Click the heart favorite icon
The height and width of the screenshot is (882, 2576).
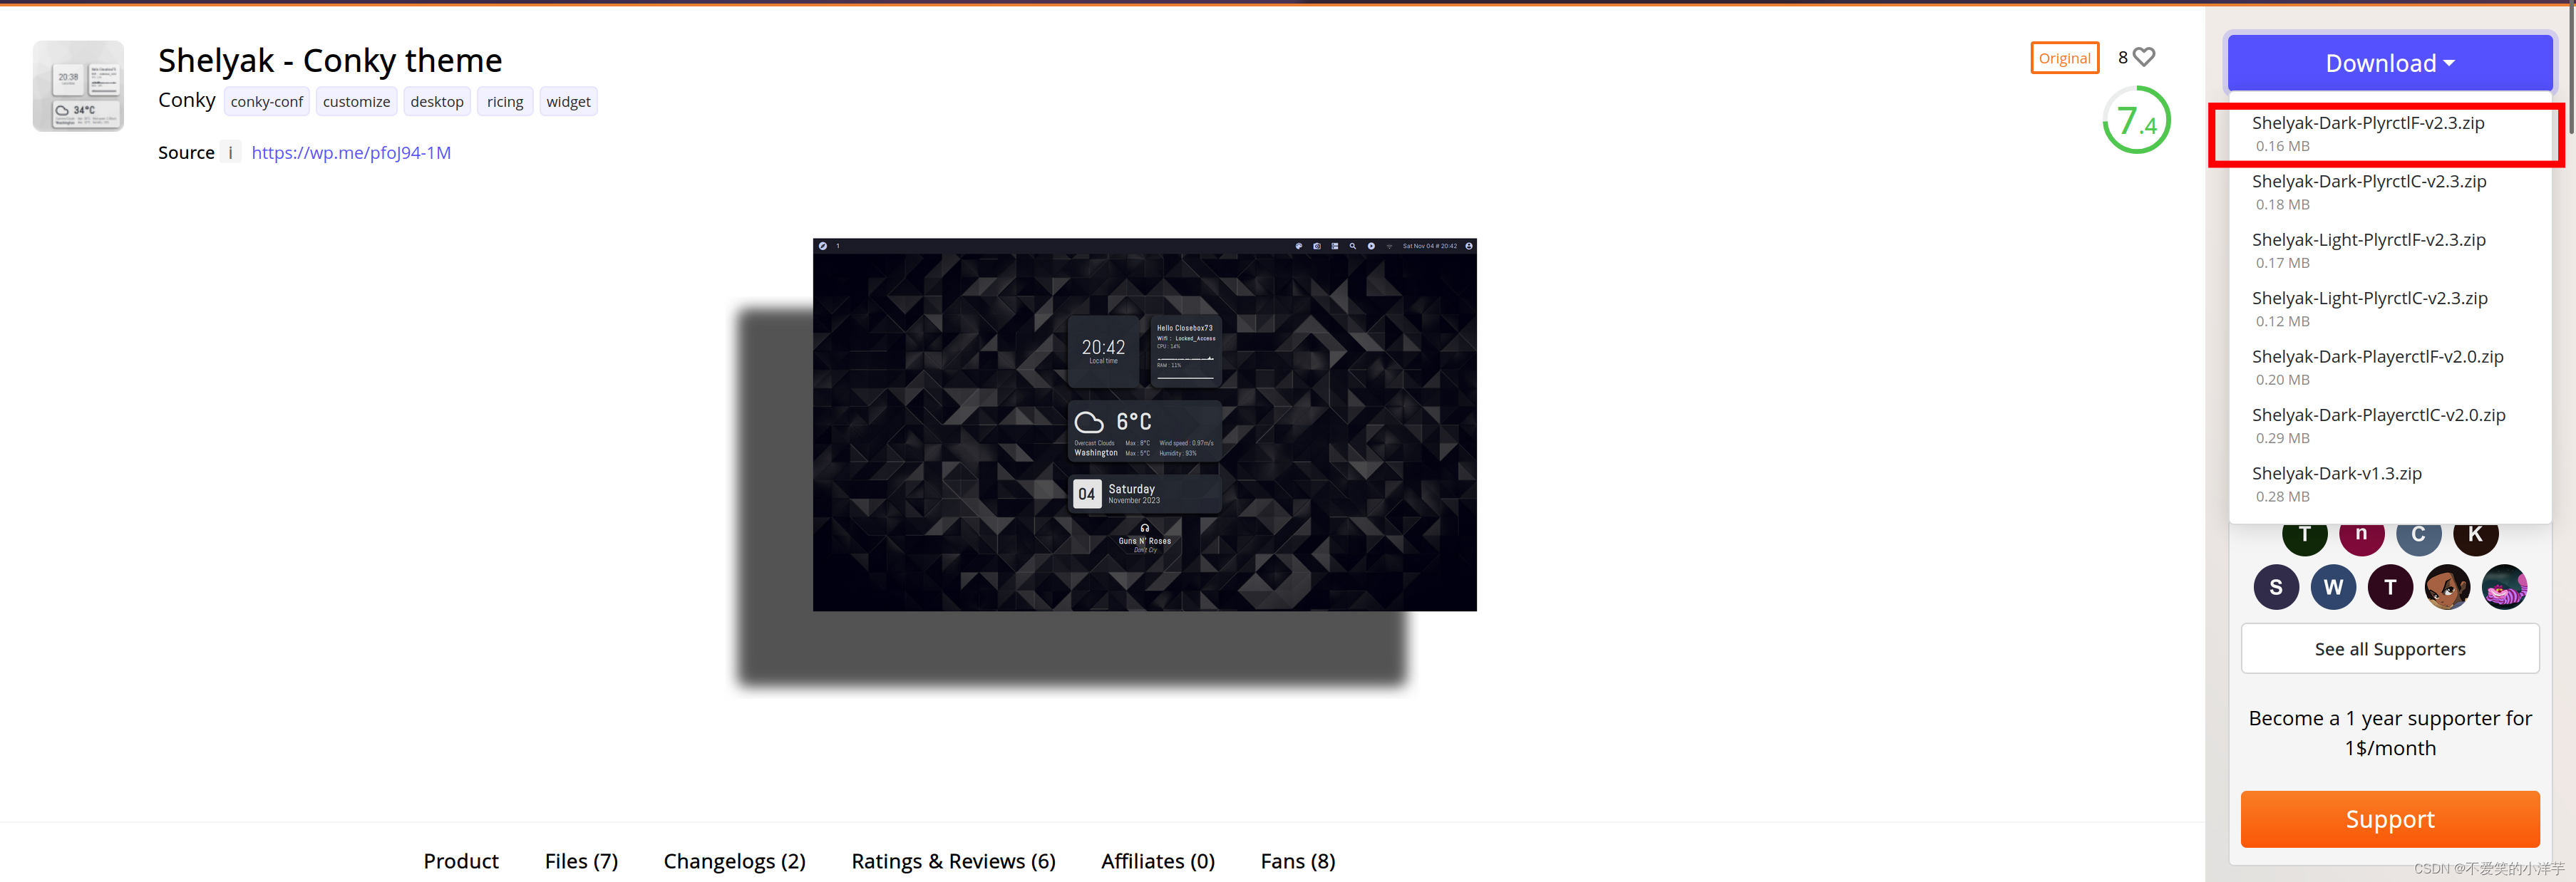[x=2143, y=58]
